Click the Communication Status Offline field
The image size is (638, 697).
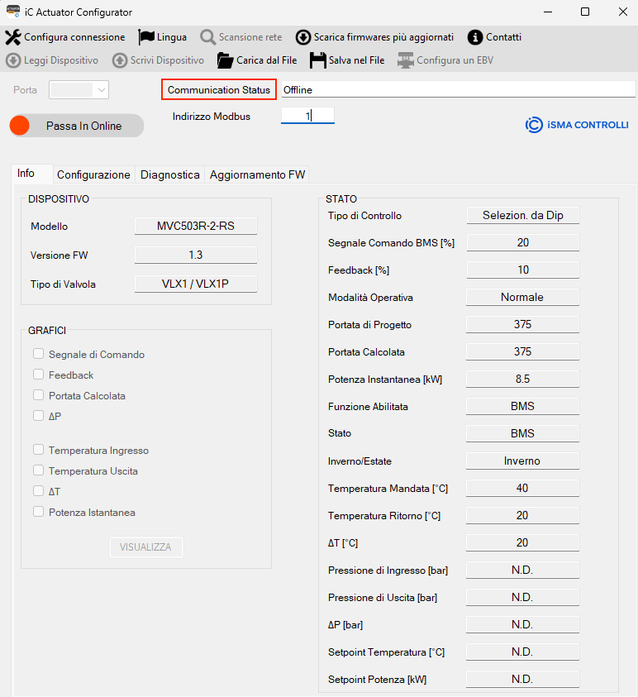pyautogui.click(x=457, y=89)
